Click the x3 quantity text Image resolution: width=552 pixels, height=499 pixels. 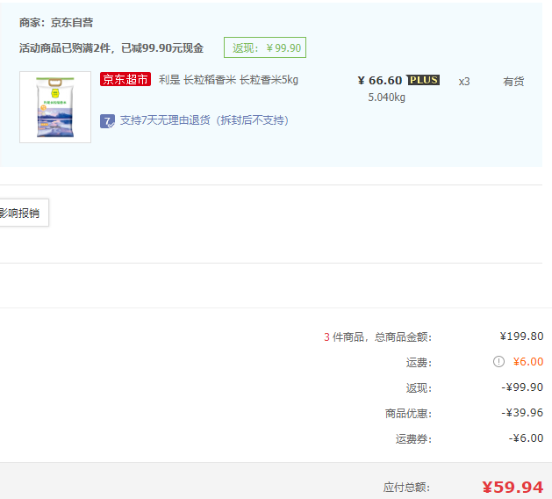click(464, 82)
